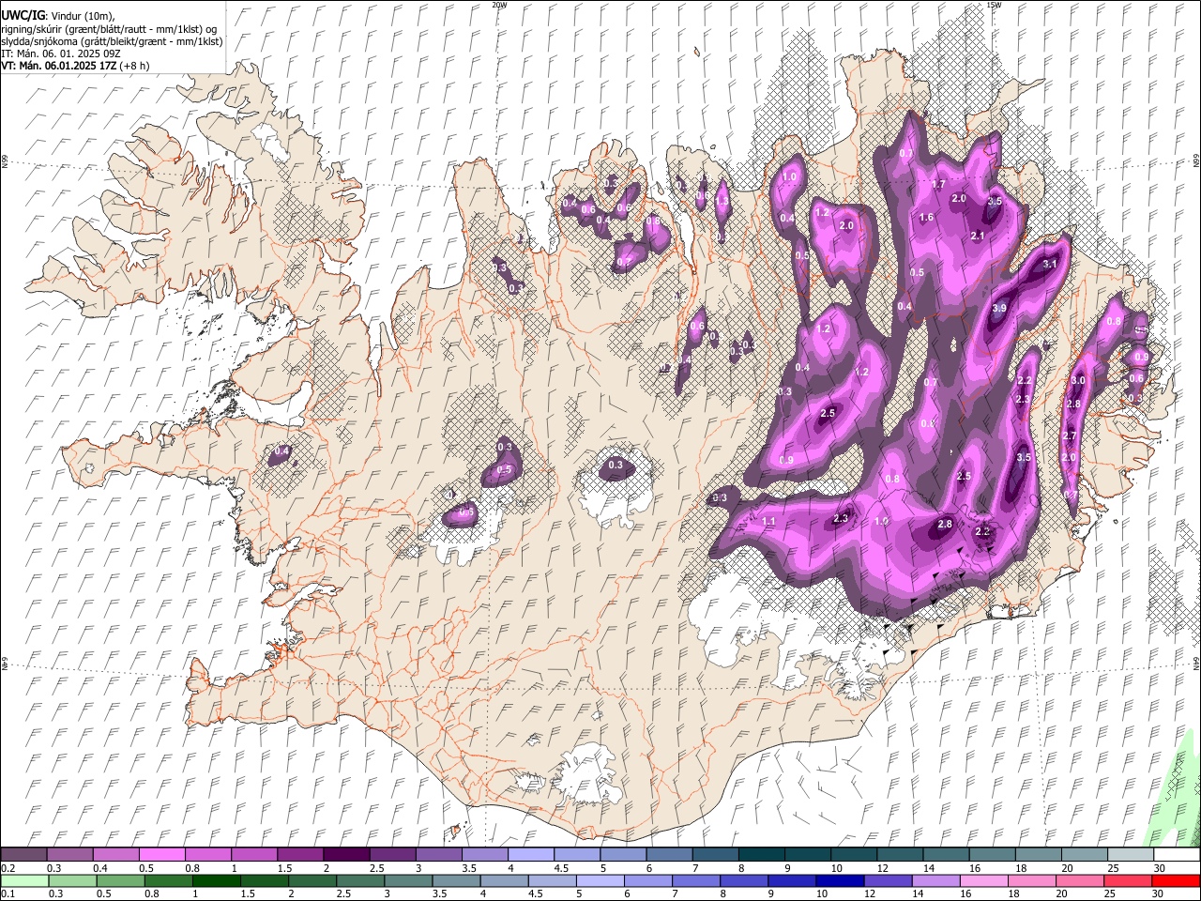Click the 0.4 label under the snow legend
This screenshot has width=1201, height=901.
99,868
